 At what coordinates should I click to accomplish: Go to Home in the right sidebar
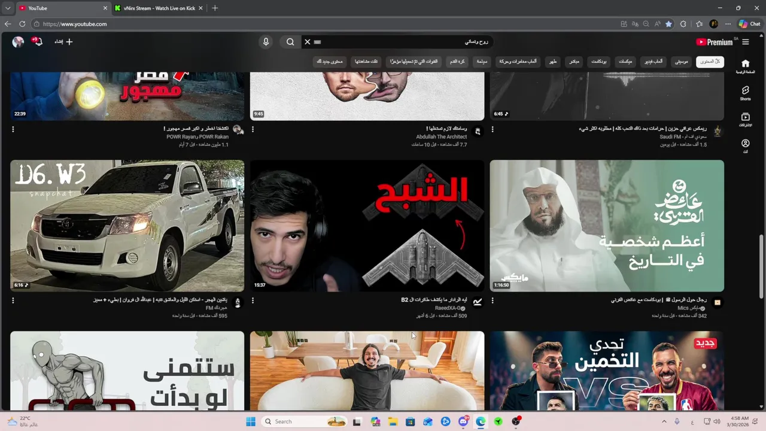click(745, 66)
